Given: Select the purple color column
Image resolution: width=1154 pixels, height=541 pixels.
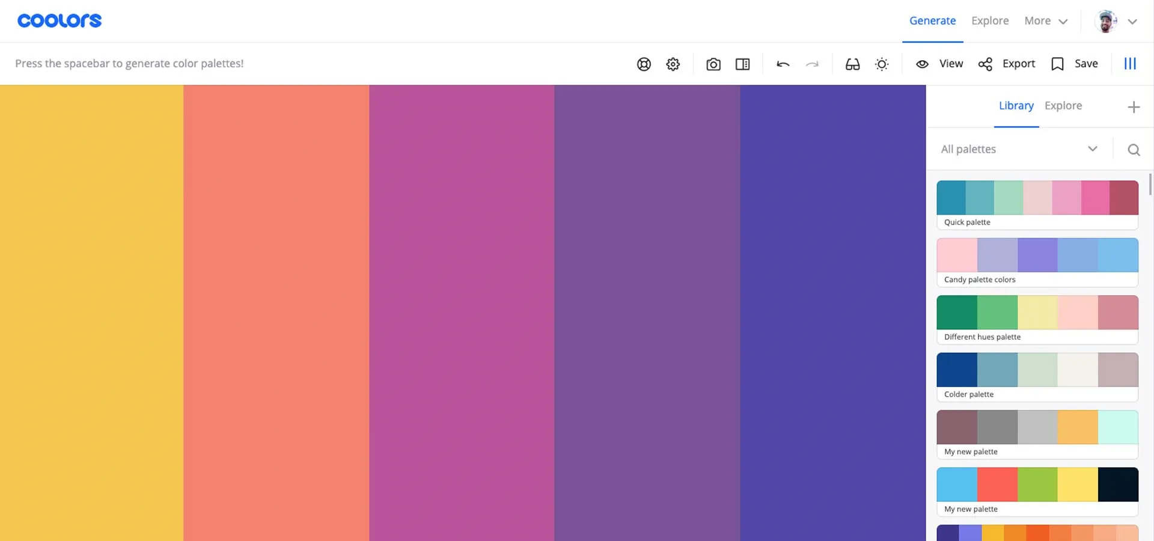Looking at the screenshot, I should (x=647, y=313).
